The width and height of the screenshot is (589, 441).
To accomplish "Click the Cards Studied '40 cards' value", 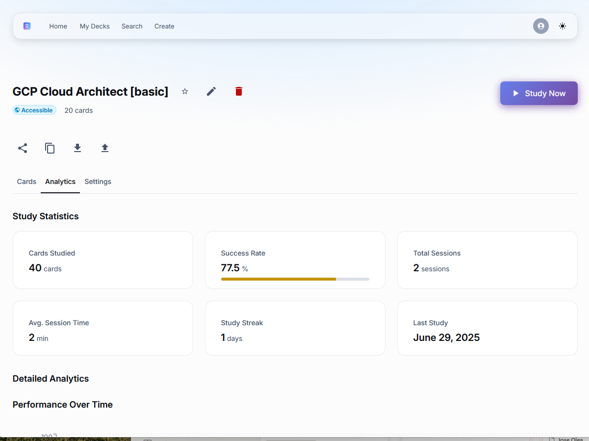I will 45,268.
